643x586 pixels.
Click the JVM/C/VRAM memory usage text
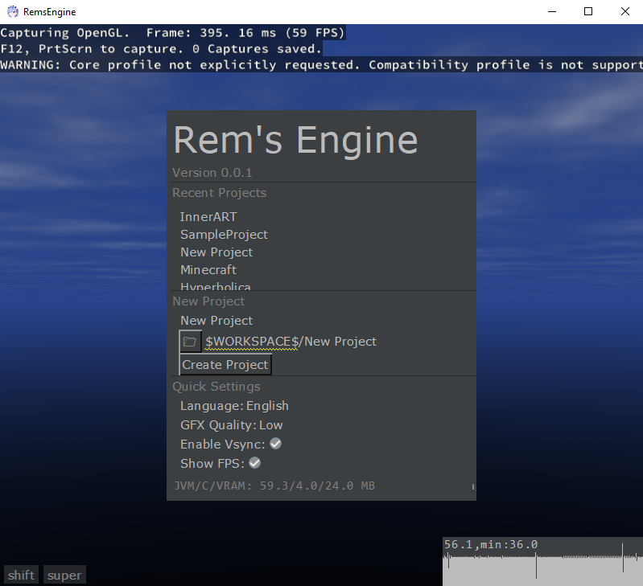tap(274, 486)
